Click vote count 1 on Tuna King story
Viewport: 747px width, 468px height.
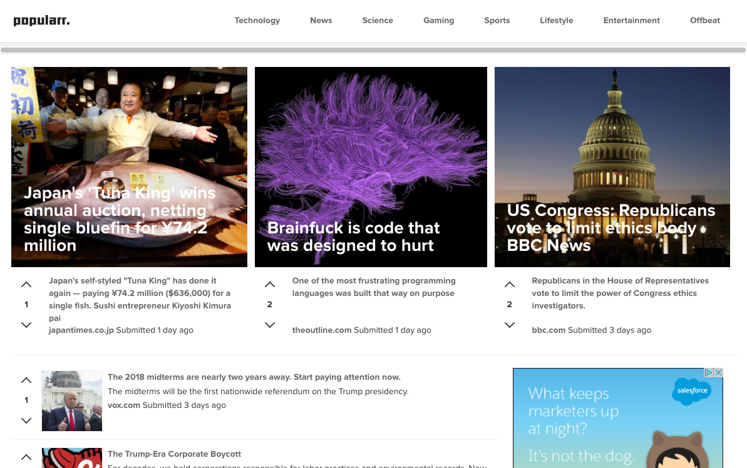click(x=26, y=304)
